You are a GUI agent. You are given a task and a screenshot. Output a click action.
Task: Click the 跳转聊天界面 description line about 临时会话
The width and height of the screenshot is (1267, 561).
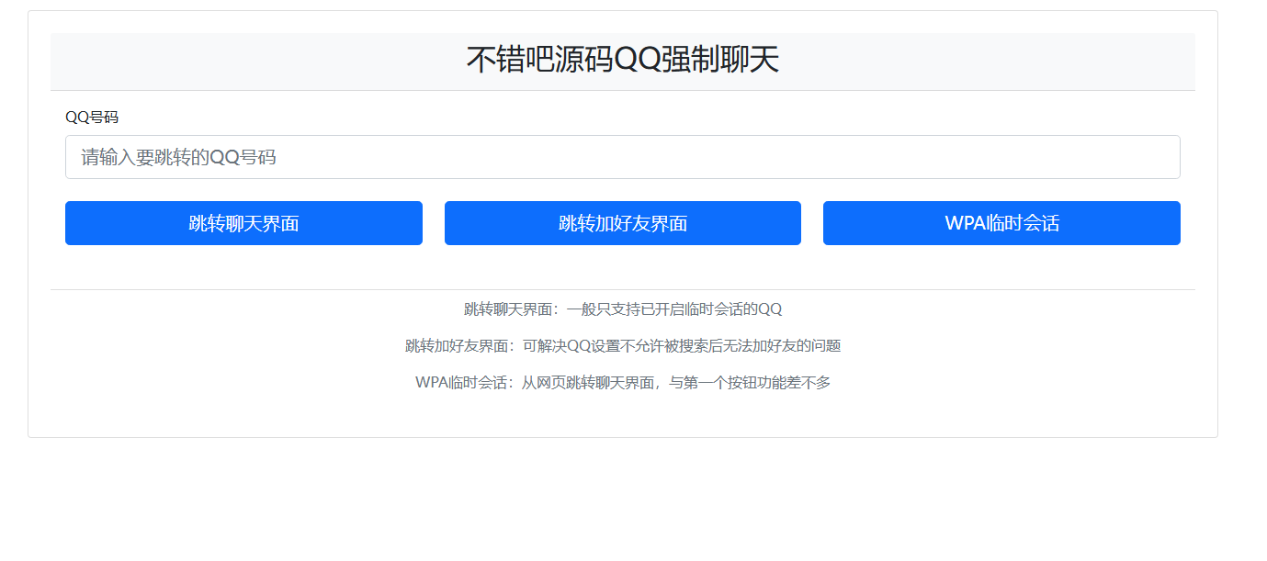622,309
